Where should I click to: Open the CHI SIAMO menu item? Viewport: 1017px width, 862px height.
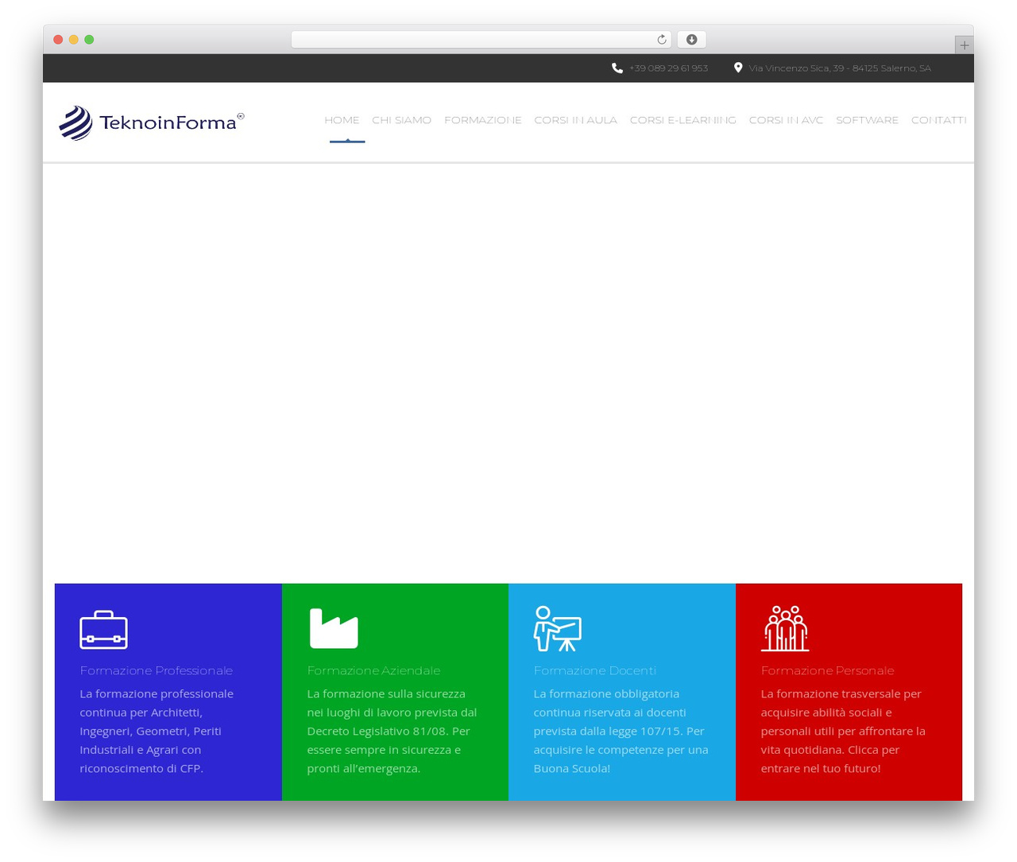point(401,120)
